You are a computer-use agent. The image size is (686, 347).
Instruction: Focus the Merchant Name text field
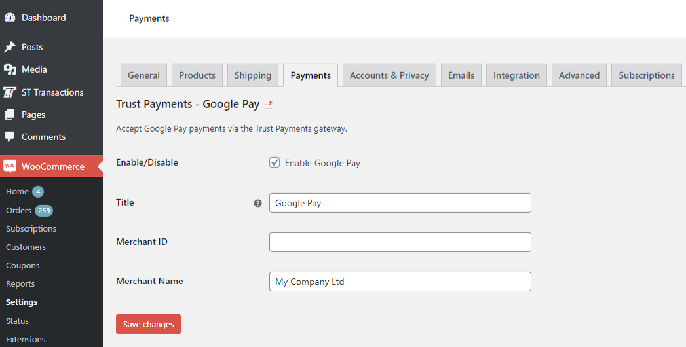click(x=400, y=282)
